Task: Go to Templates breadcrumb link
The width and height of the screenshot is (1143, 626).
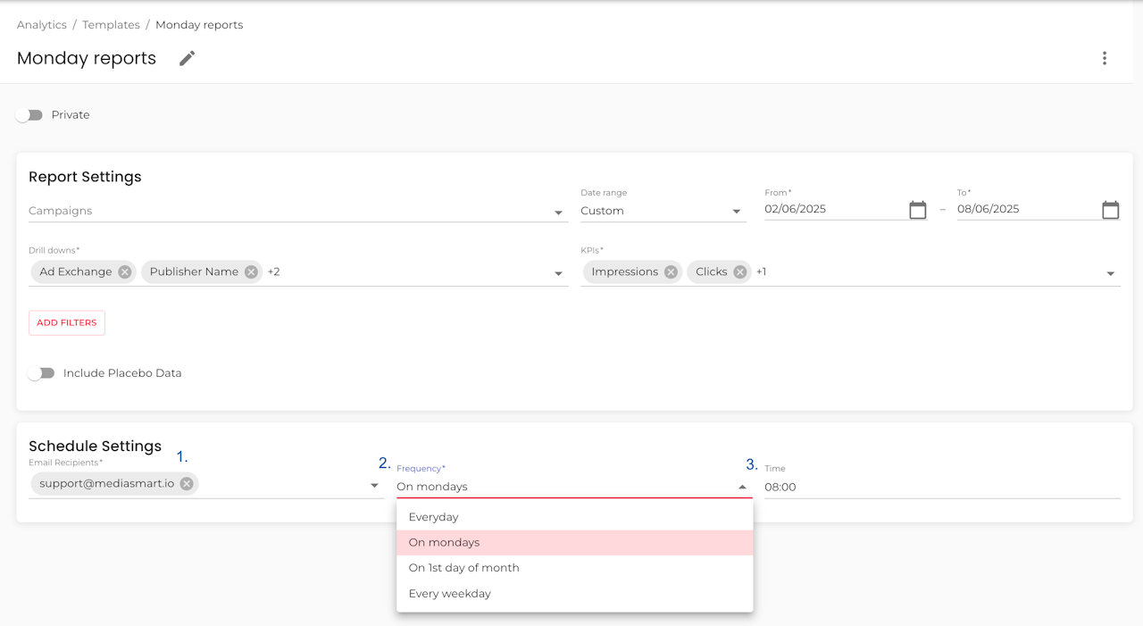Action: [x=111, y=25]
